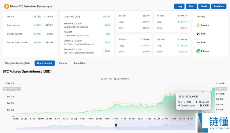Viewport: 230px width, 133px height.
Task: Switch to the Liquidation tab
Action: pos(80,63)
